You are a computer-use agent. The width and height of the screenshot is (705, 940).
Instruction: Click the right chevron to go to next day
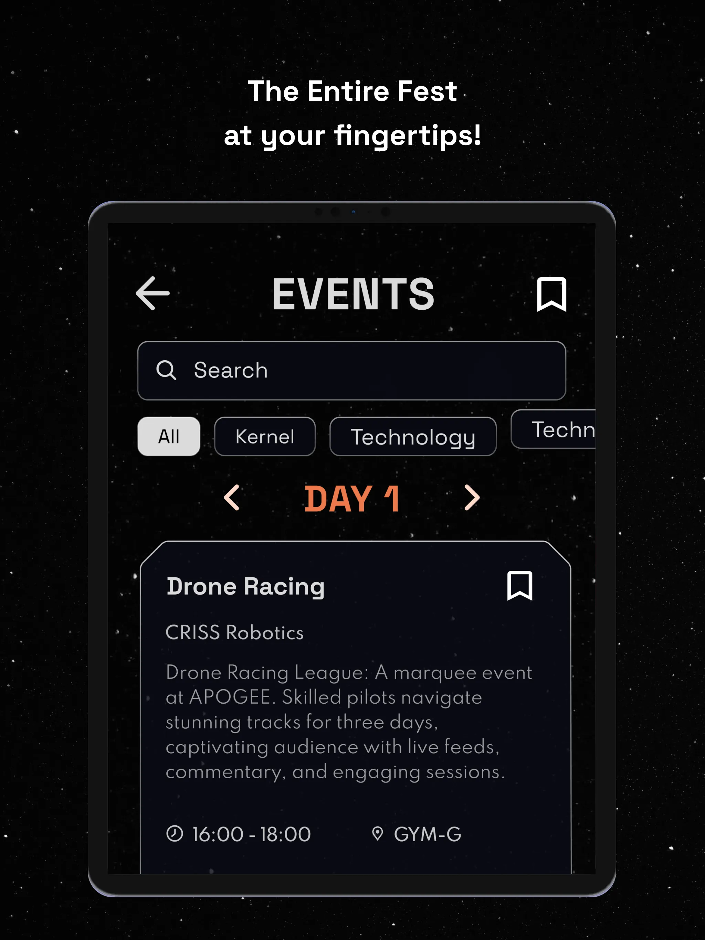coord(471,498)
